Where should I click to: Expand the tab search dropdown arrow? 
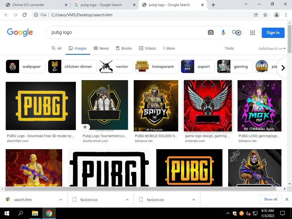pos(246,4)
